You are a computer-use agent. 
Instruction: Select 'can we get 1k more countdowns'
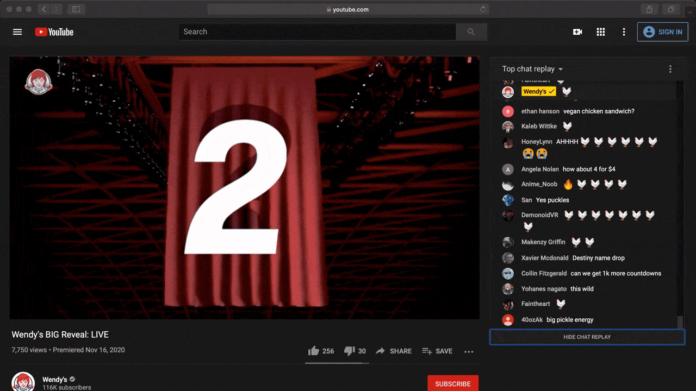click(616, 273)
